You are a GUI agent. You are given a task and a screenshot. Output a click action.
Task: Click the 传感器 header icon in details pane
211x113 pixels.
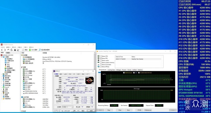[x=22, y=55]
